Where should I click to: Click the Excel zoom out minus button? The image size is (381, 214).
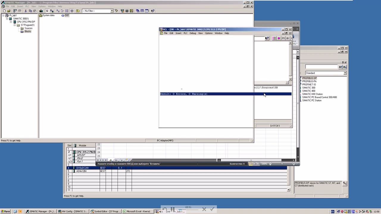tap(270, 164)
